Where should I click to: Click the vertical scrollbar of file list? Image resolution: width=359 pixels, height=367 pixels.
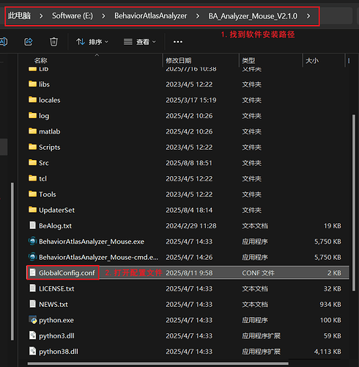tap(354, 203)
